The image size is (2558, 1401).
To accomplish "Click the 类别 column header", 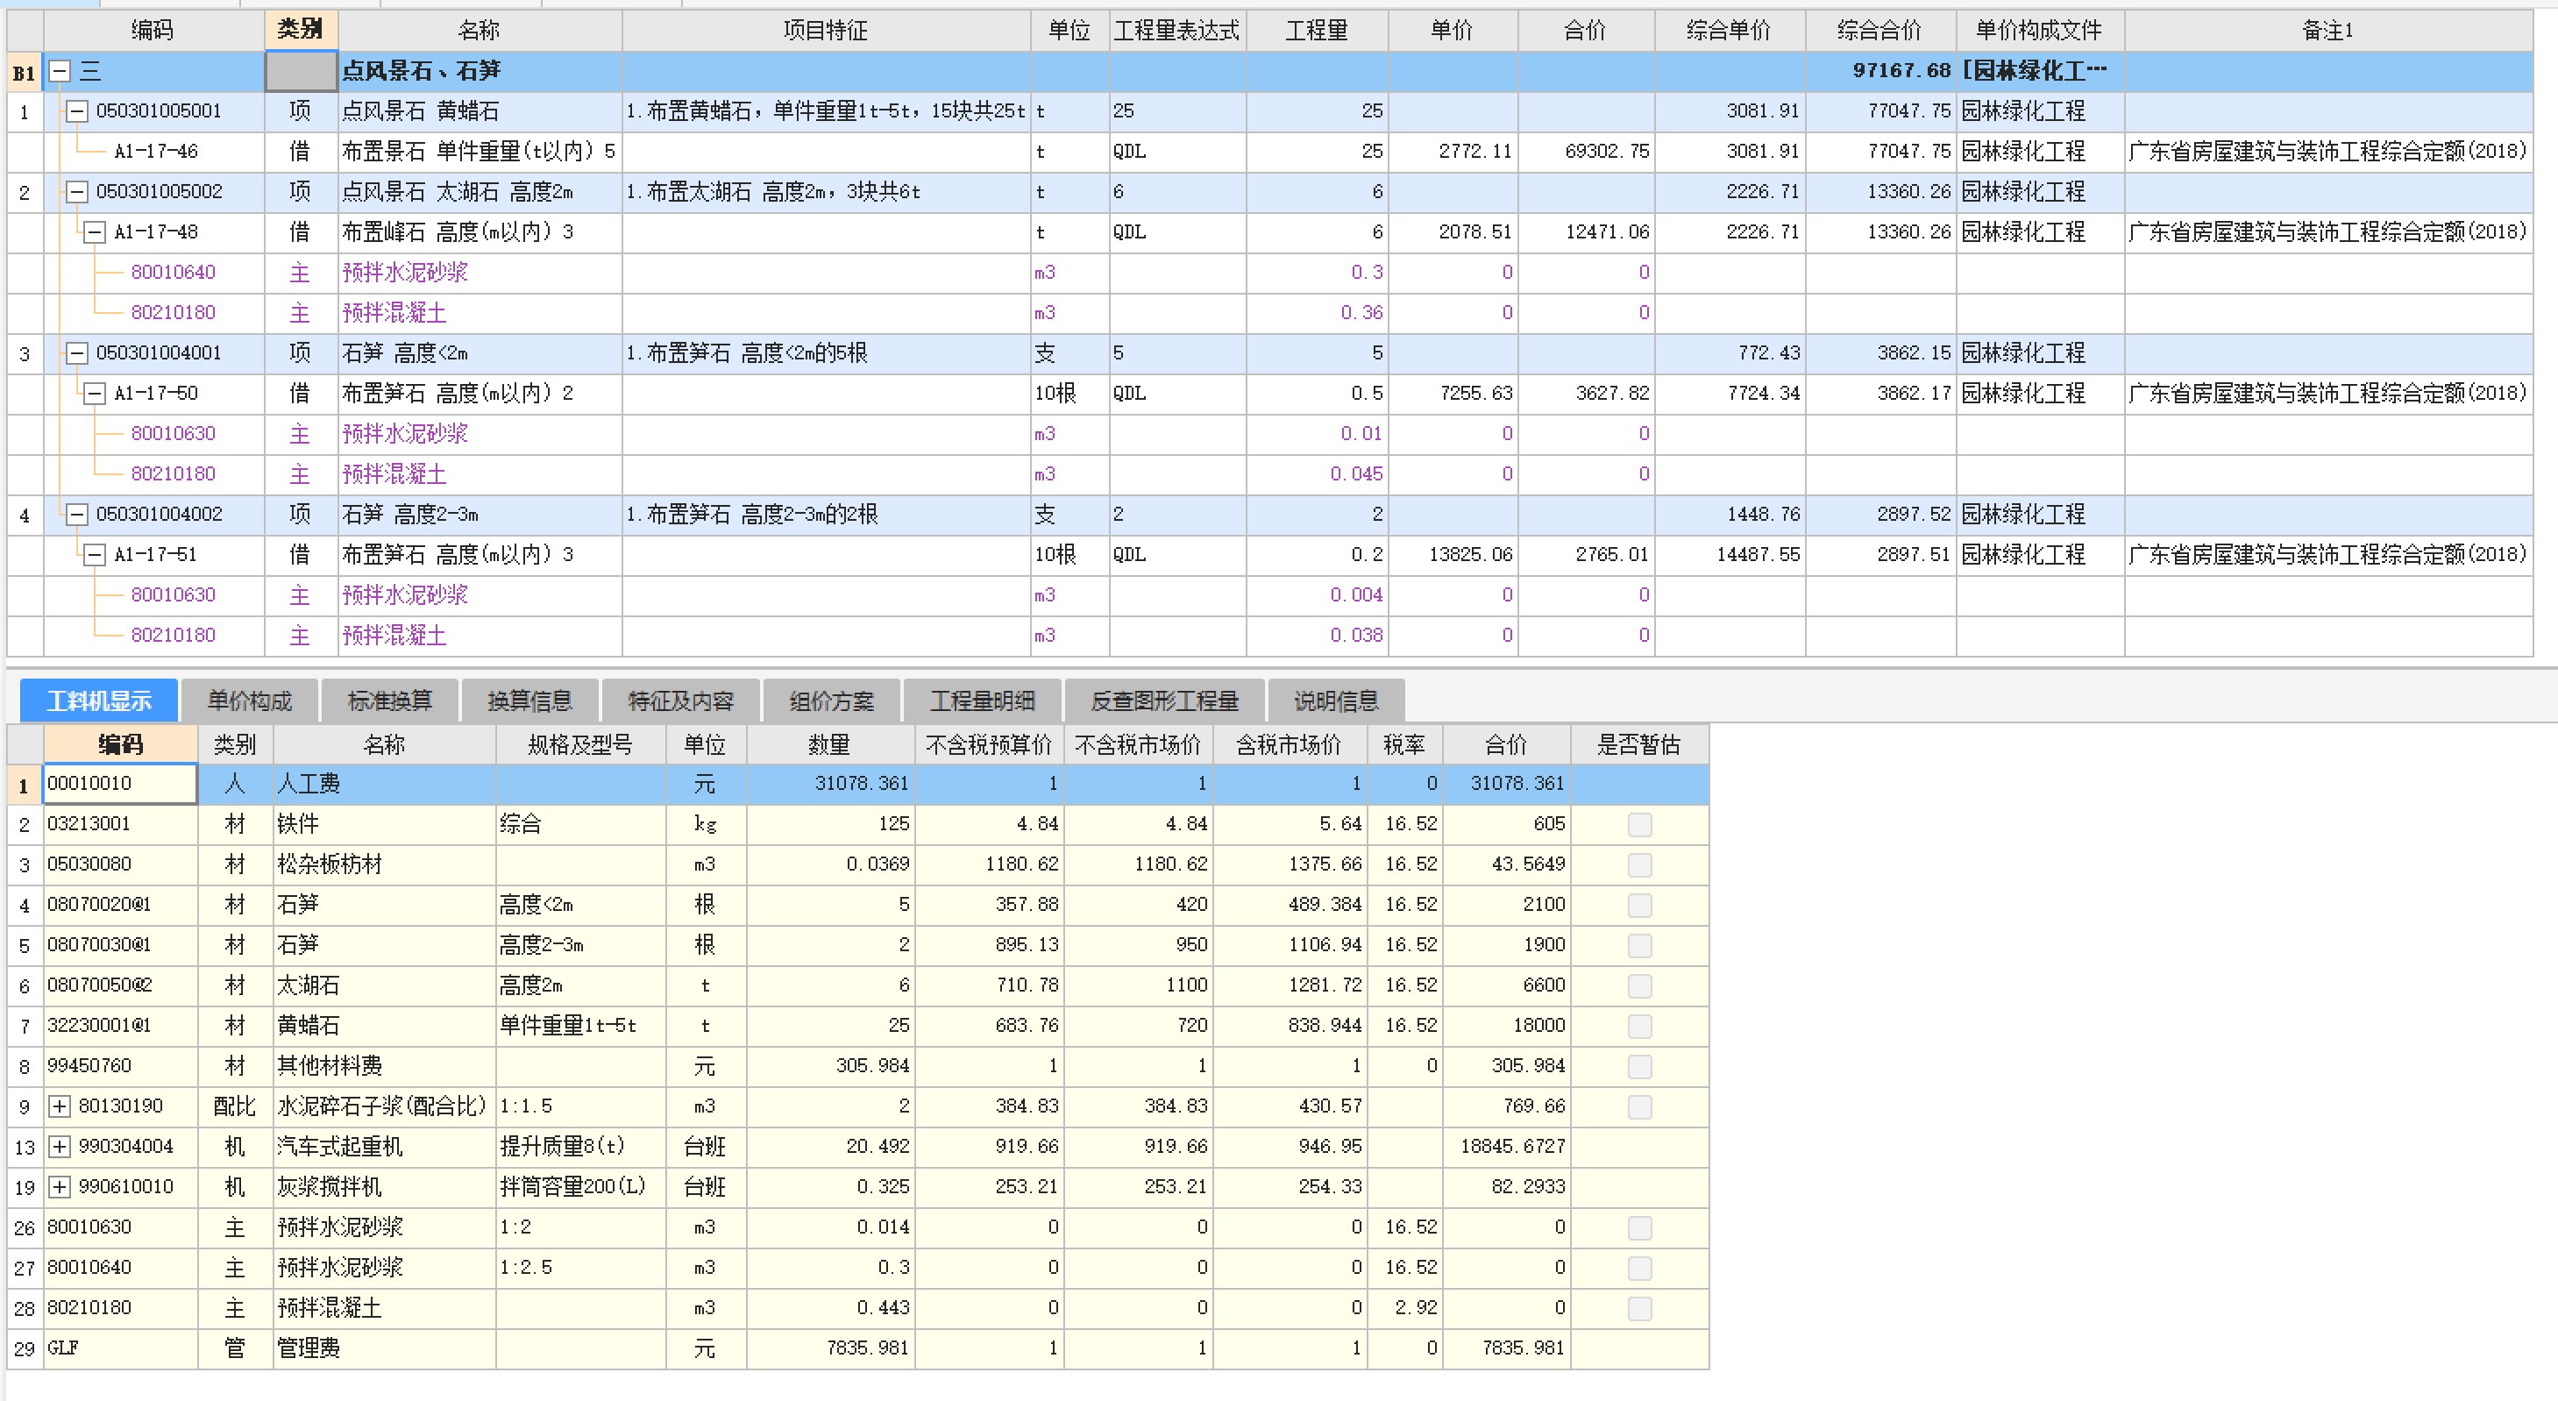I will click(x=300, y=30).
